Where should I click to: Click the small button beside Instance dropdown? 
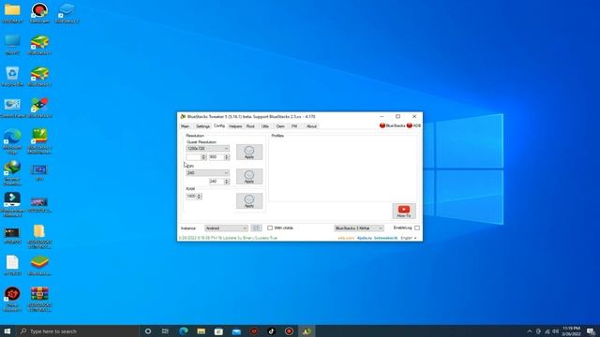coord(256,228)
